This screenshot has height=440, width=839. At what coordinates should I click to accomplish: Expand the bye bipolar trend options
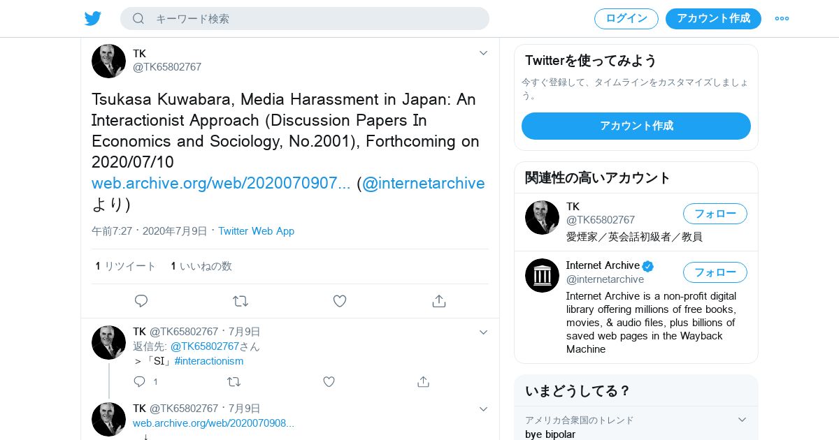743,420
